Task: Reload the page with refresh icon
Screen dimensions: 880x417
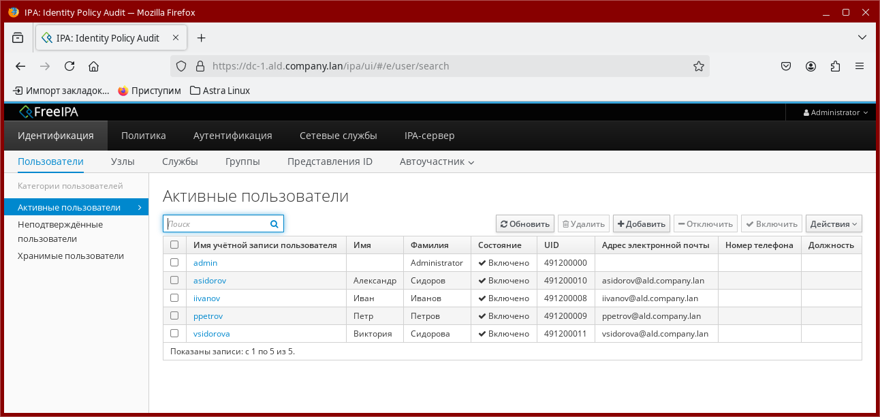Action: pos(69,66)
